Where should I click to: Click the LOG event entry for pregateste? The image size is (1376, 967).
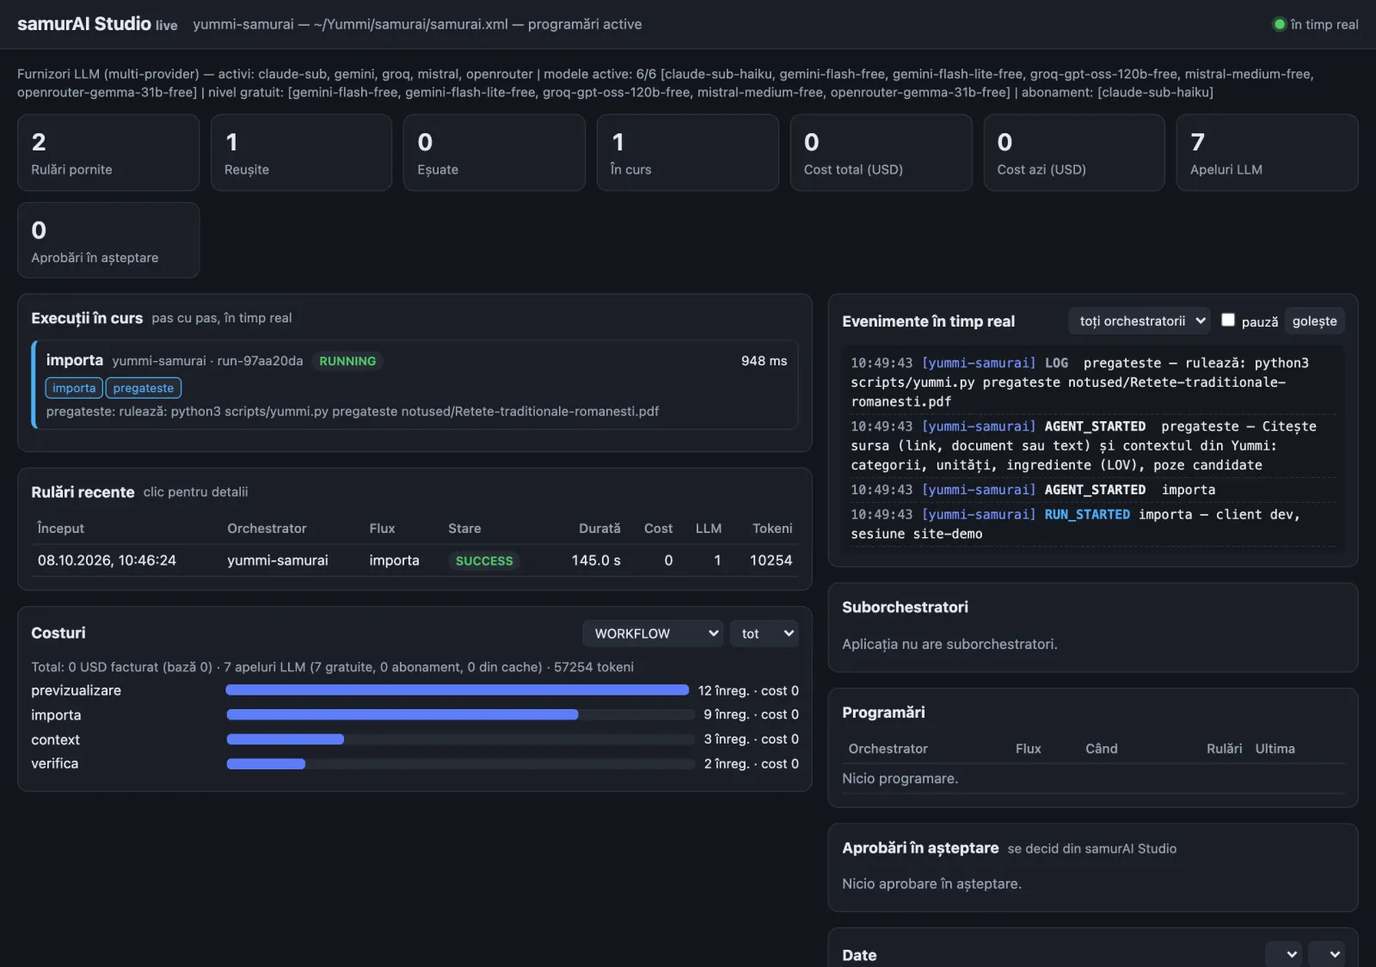point(1092,382)
